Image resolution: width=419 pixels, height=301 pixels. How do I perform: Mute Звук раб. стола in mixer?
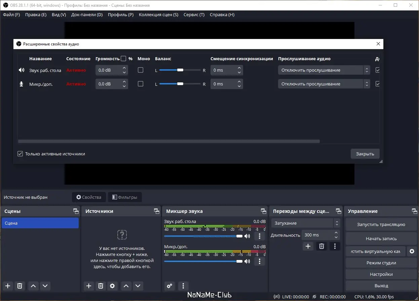[x=247, y=236]
